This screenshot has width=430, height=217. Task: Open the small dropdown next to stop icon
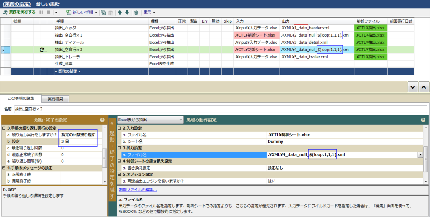[x=56, y=13]
